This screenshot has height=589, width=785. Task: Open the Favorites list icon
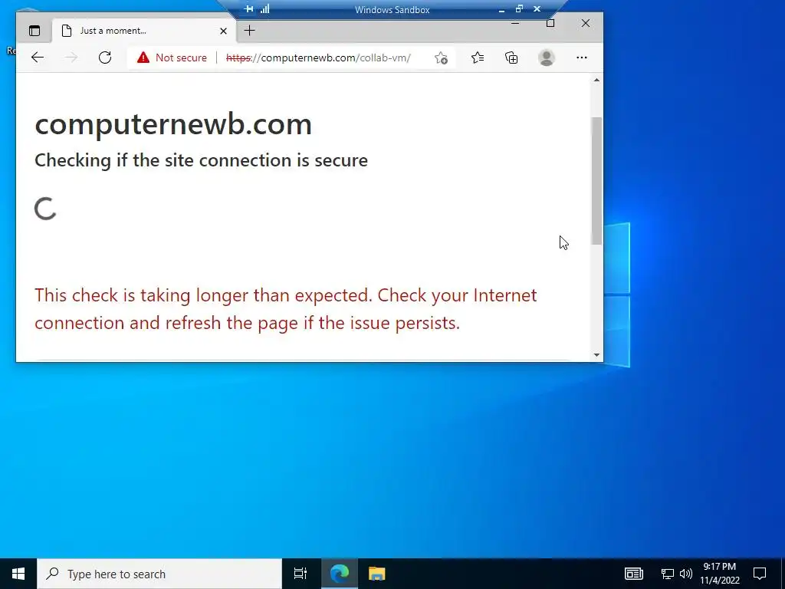tap(478, 58)
